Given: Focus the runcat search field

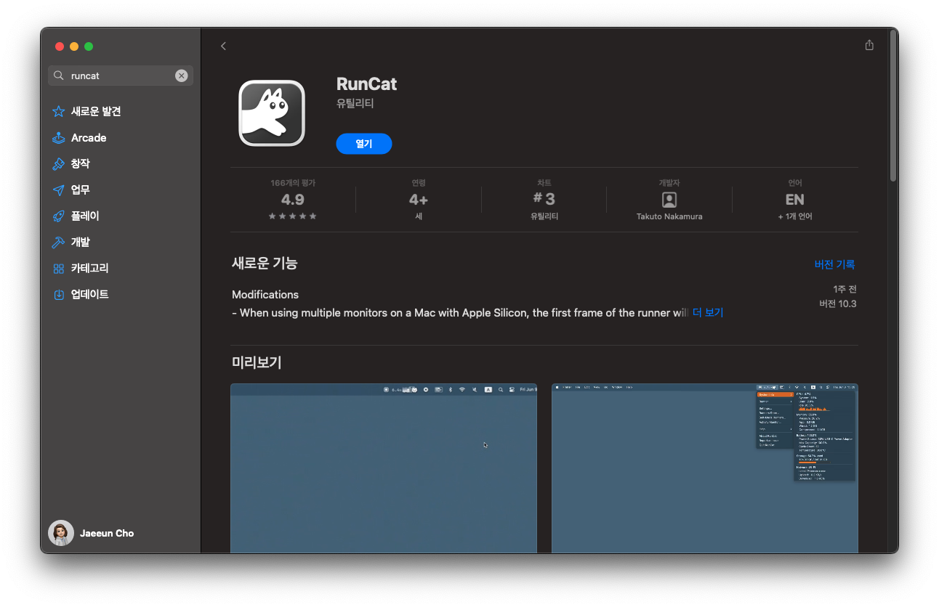Looking at the screenshot, I should 121,76.
